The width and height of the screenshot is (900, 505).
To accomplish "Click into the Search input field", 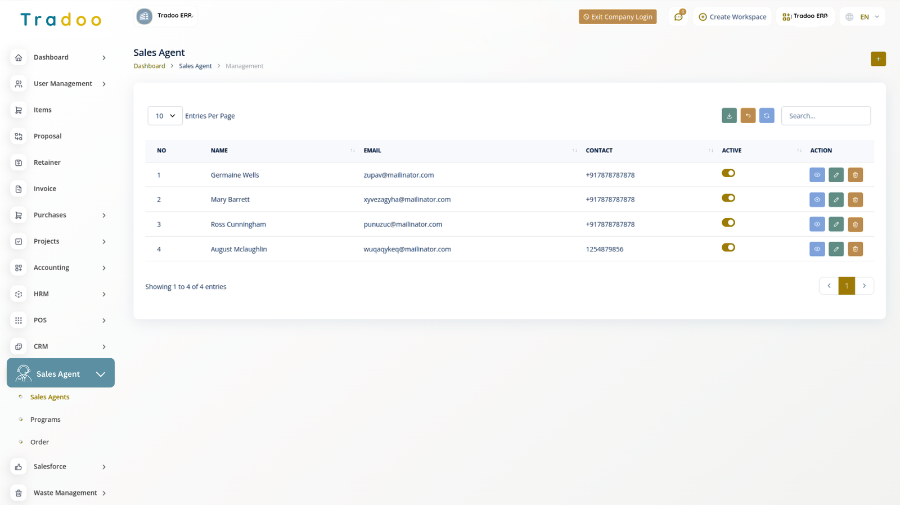I will coord(825,116).
